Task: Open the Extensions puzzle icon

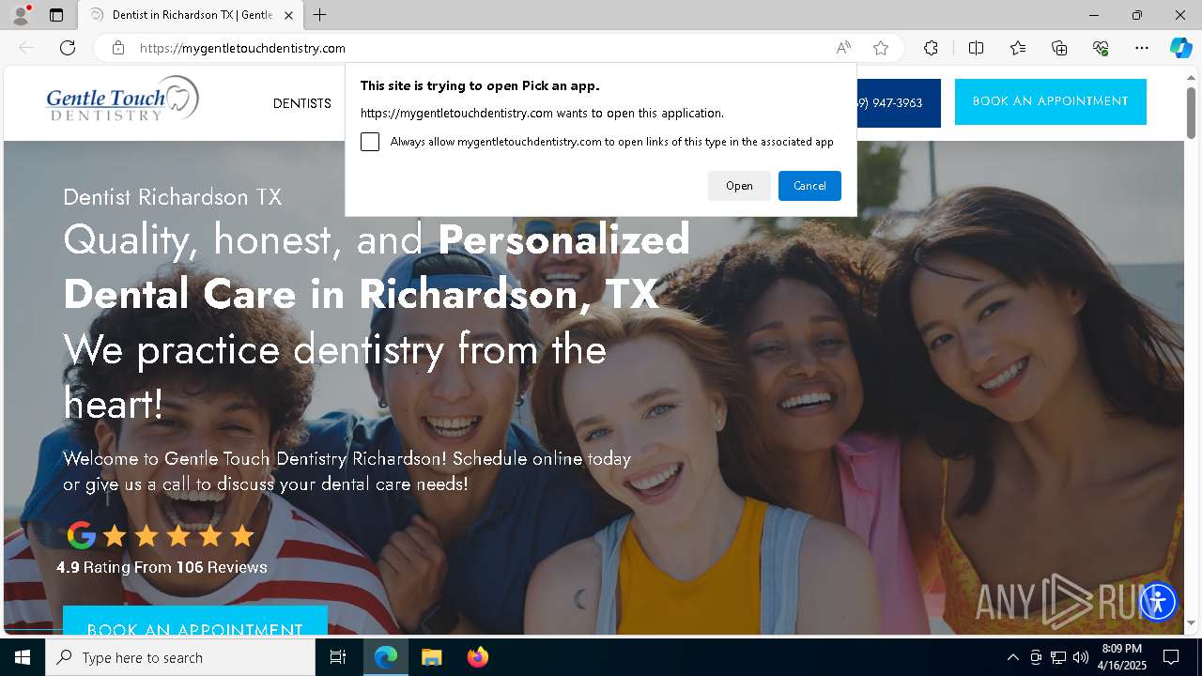Action: point(931,48)
